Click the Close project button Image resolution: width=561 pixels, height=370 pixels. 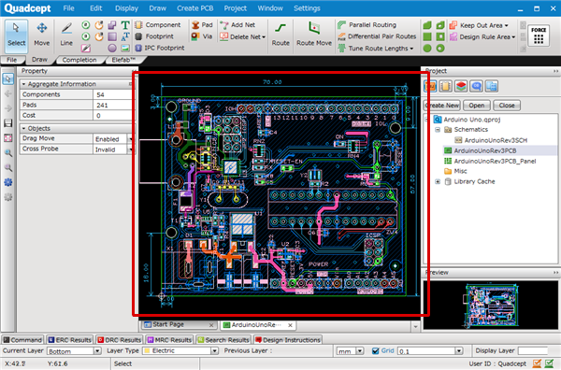tap(507, 106)
